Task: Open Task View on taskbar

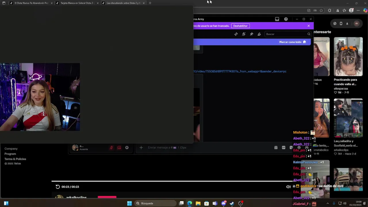Action: pos(181,203)
